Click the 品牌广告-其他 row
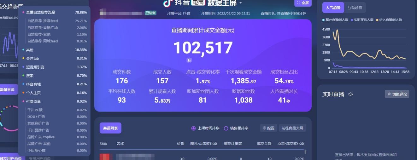The height and width of the screenshot is (160, 417). [x=57, y=144]
